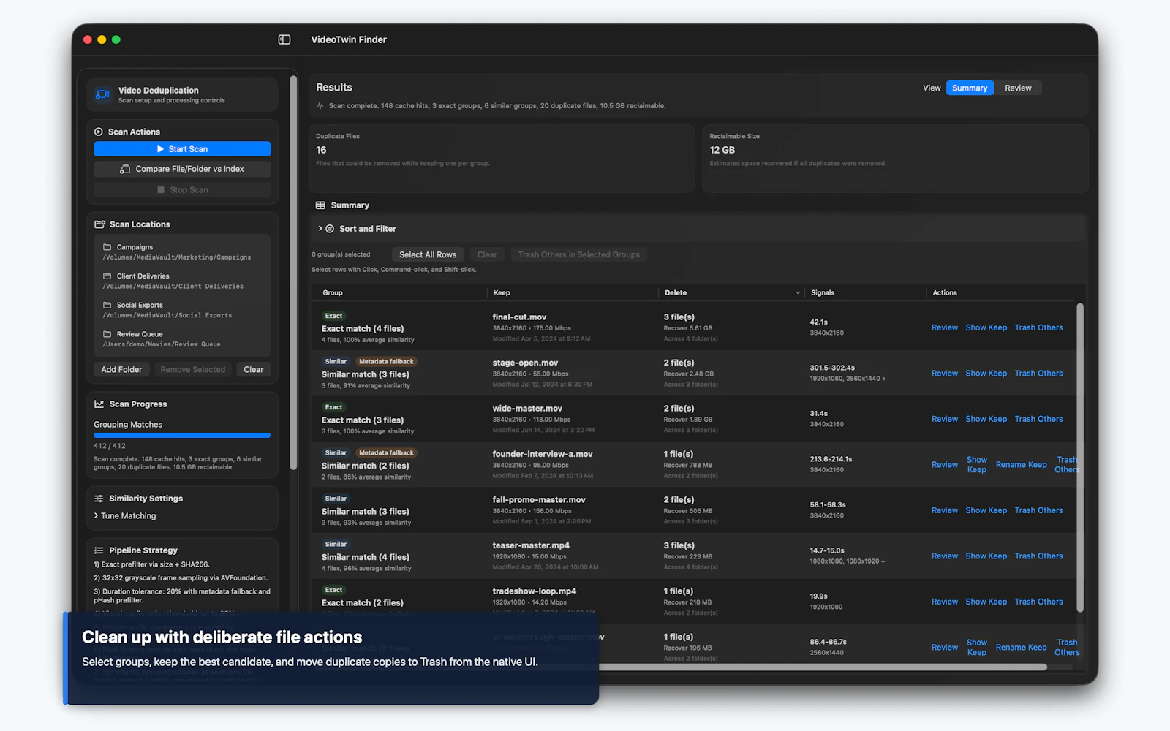Click the Summary table icon
This screenshot has width=1170, height=731.
(x=320, y=205)
